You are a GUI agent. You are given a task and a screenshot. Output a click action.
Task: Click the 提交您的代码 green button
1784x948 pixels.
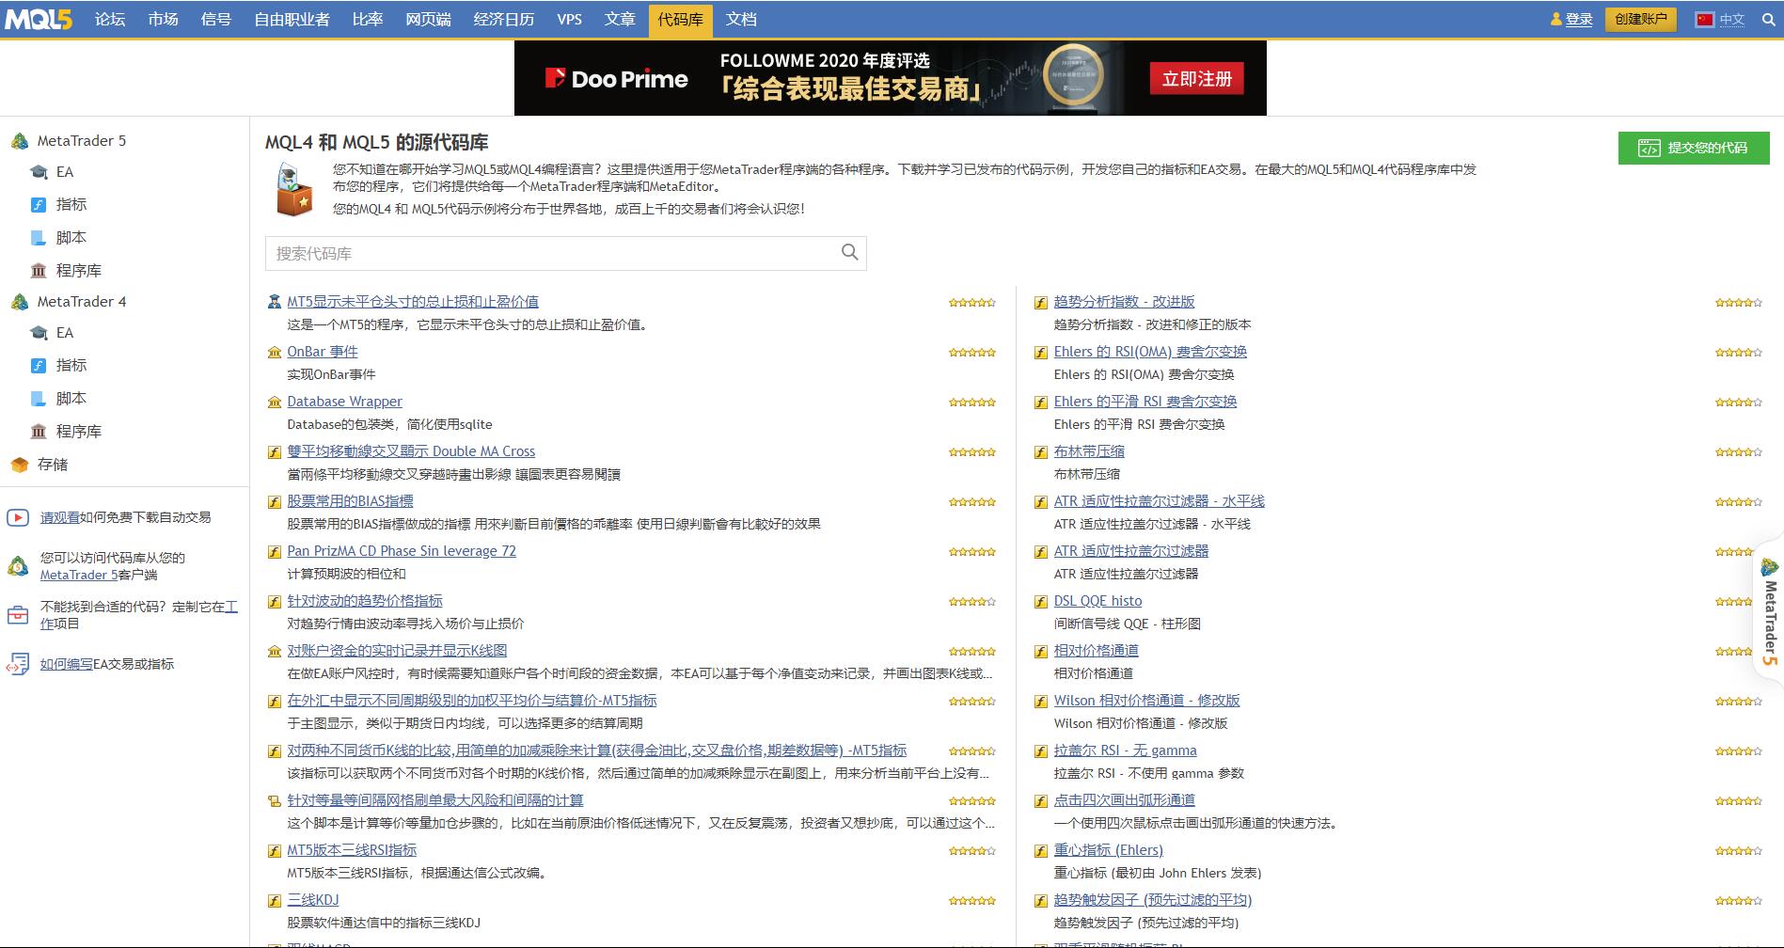click(x=1693, y=148)
